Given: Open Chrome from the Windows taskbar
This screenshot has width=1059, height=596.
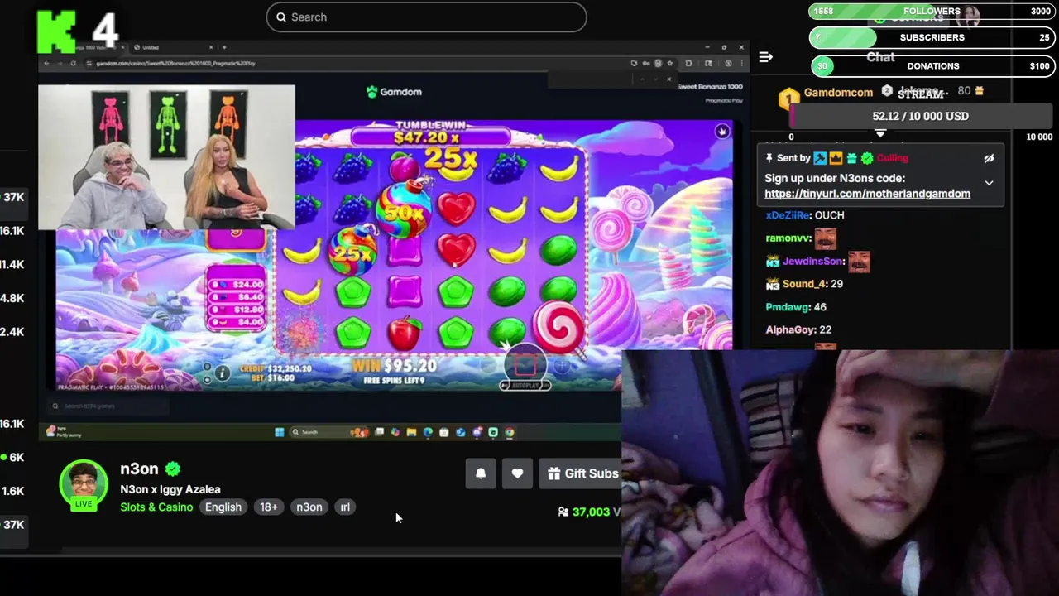Looking at the screenshot, I should 510,432.
